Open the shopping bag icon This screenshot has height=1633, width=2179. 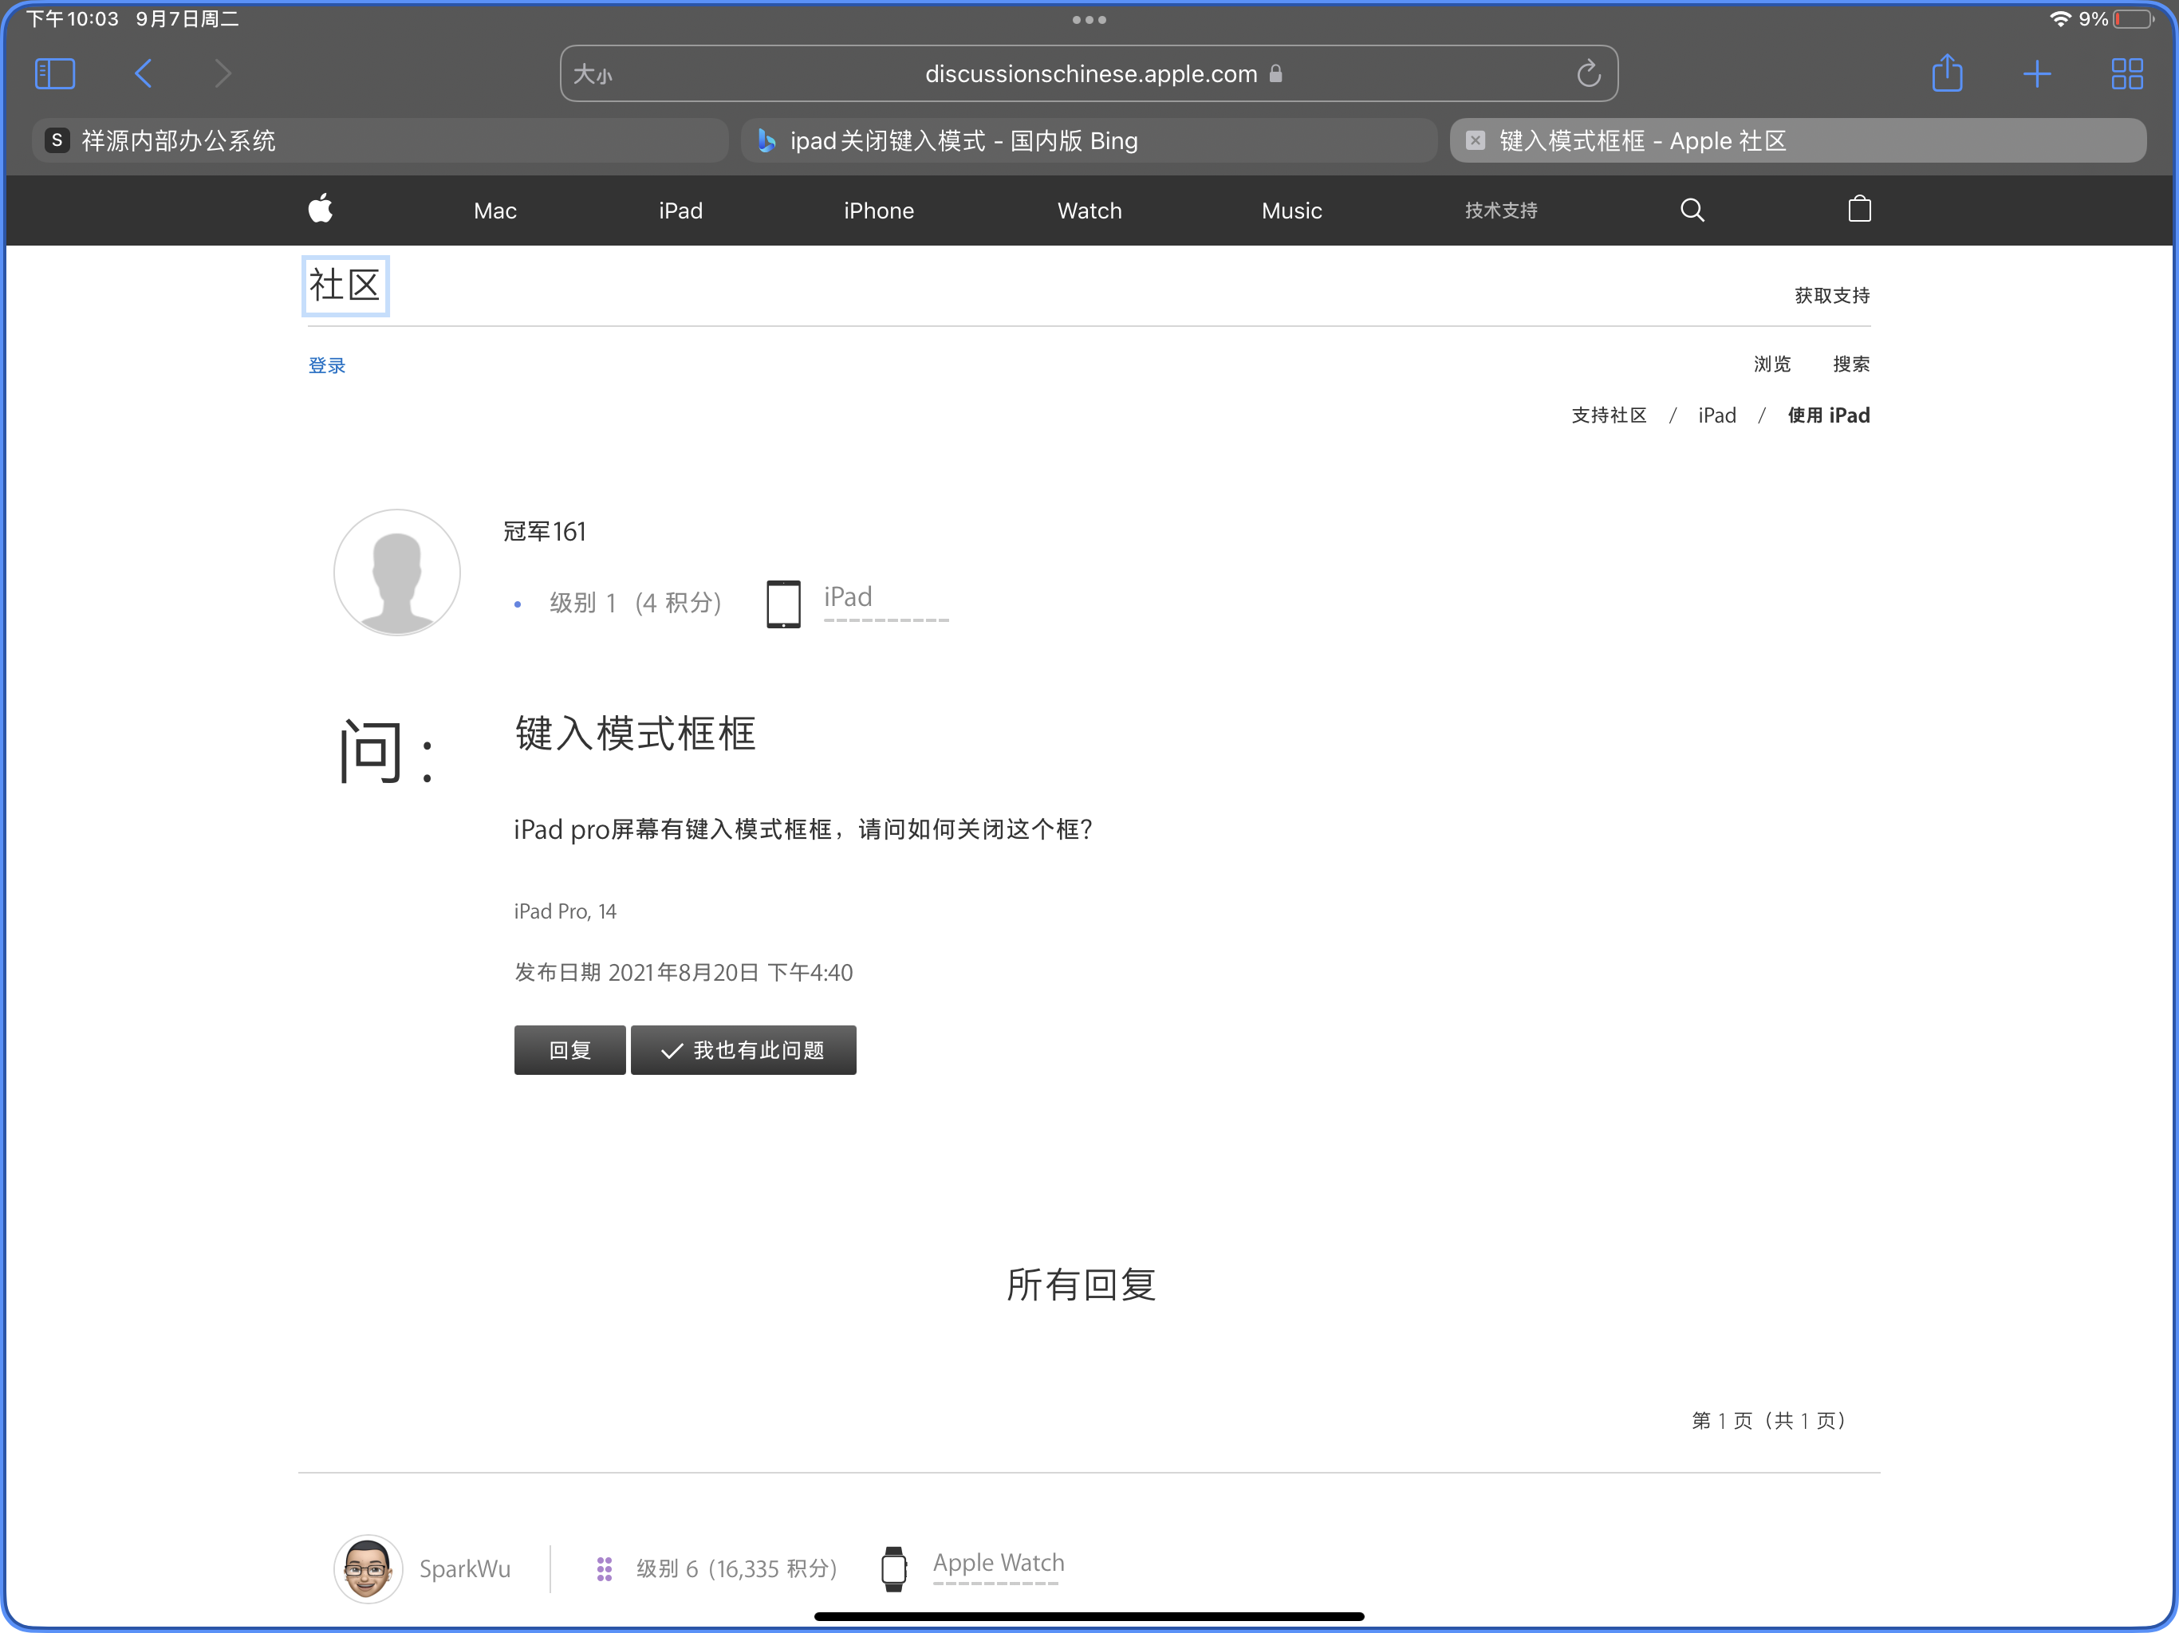tap(1859, 210)
